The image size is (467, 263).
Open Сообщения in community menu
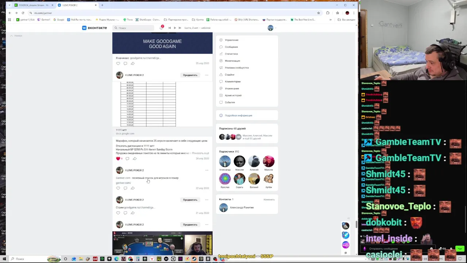231,47
